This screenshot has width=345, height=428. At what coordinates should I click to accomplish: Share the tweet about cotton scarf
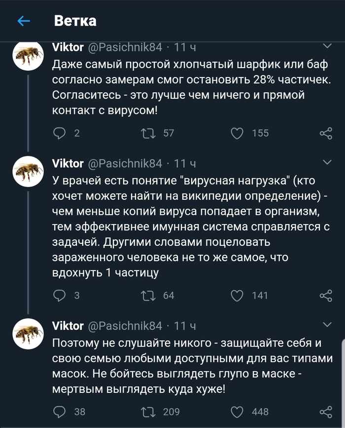pyautogui.click(x=326, y=133)
